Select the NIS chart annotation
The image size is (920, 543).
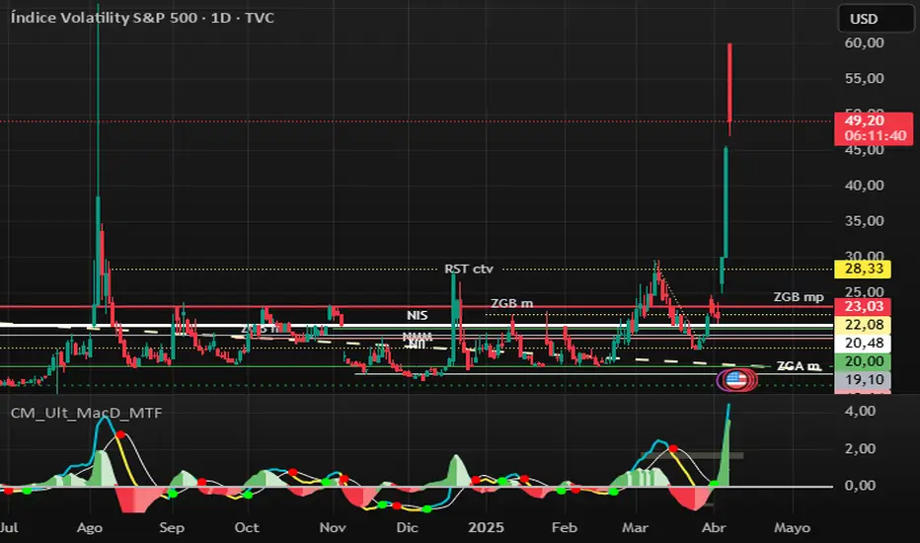coord(418,315)
